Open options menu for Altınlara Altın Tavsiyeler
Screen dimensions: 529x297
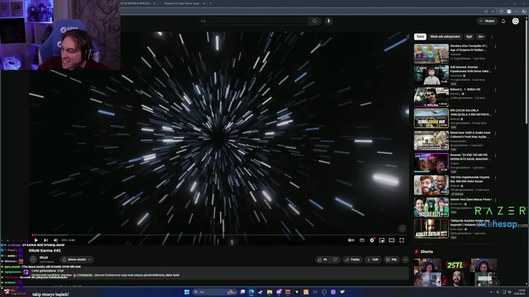pos(495,46)
